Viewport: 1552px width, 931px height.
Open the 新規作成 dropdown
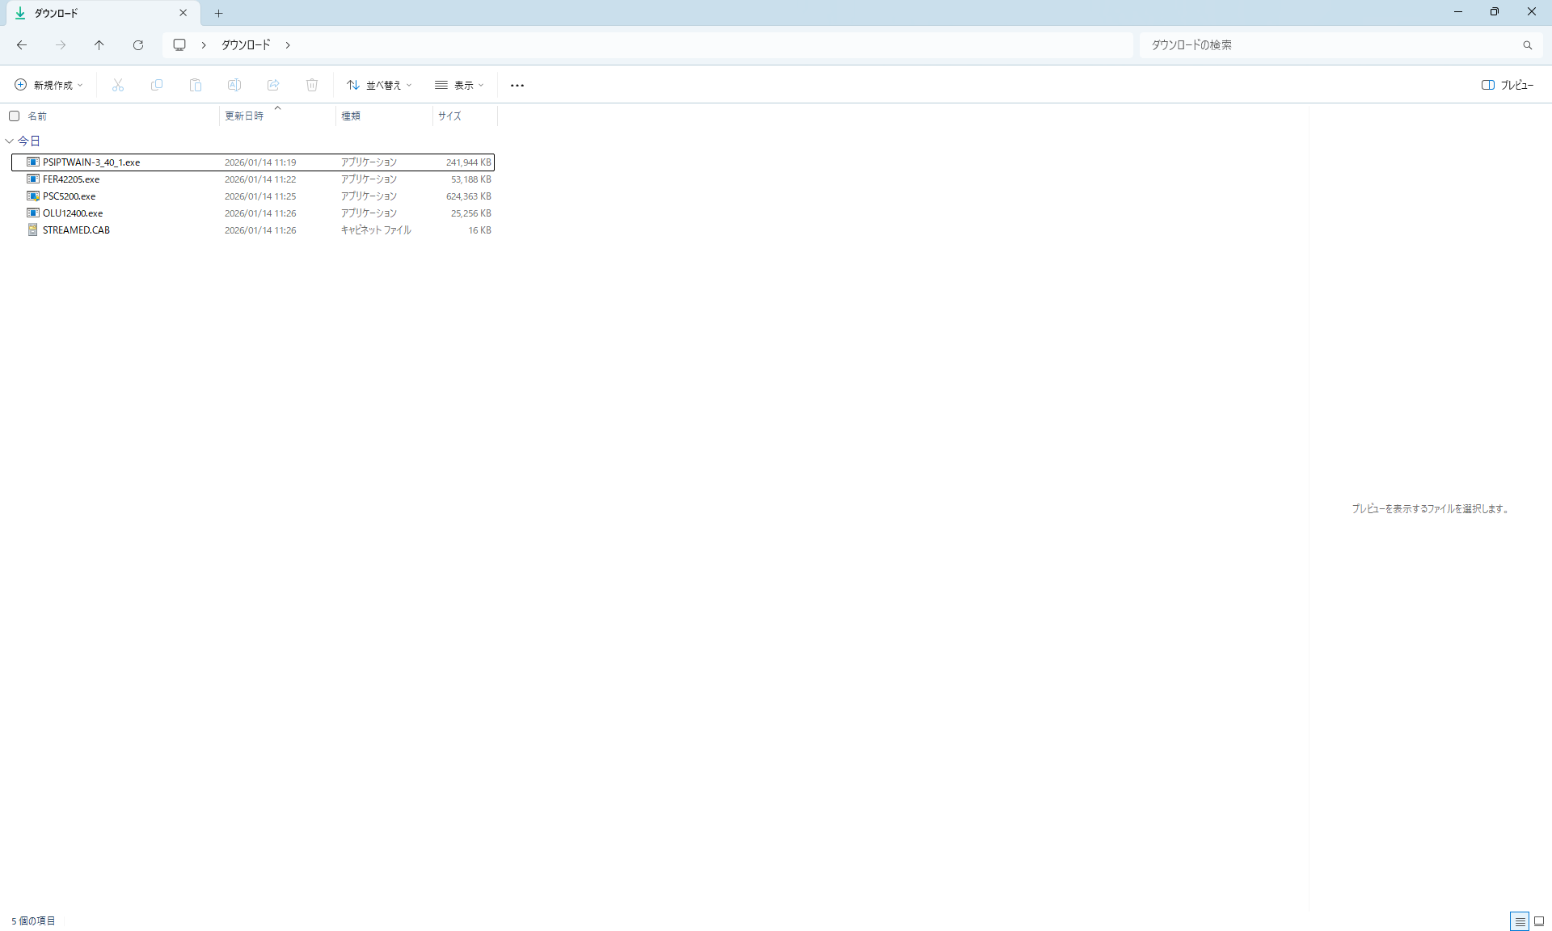point(48,85)
